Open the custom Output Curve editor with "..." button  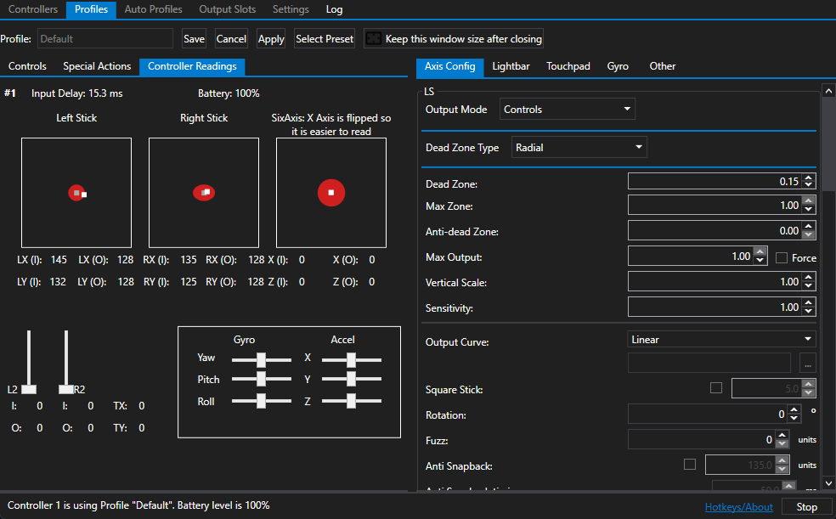pos(808,363)
